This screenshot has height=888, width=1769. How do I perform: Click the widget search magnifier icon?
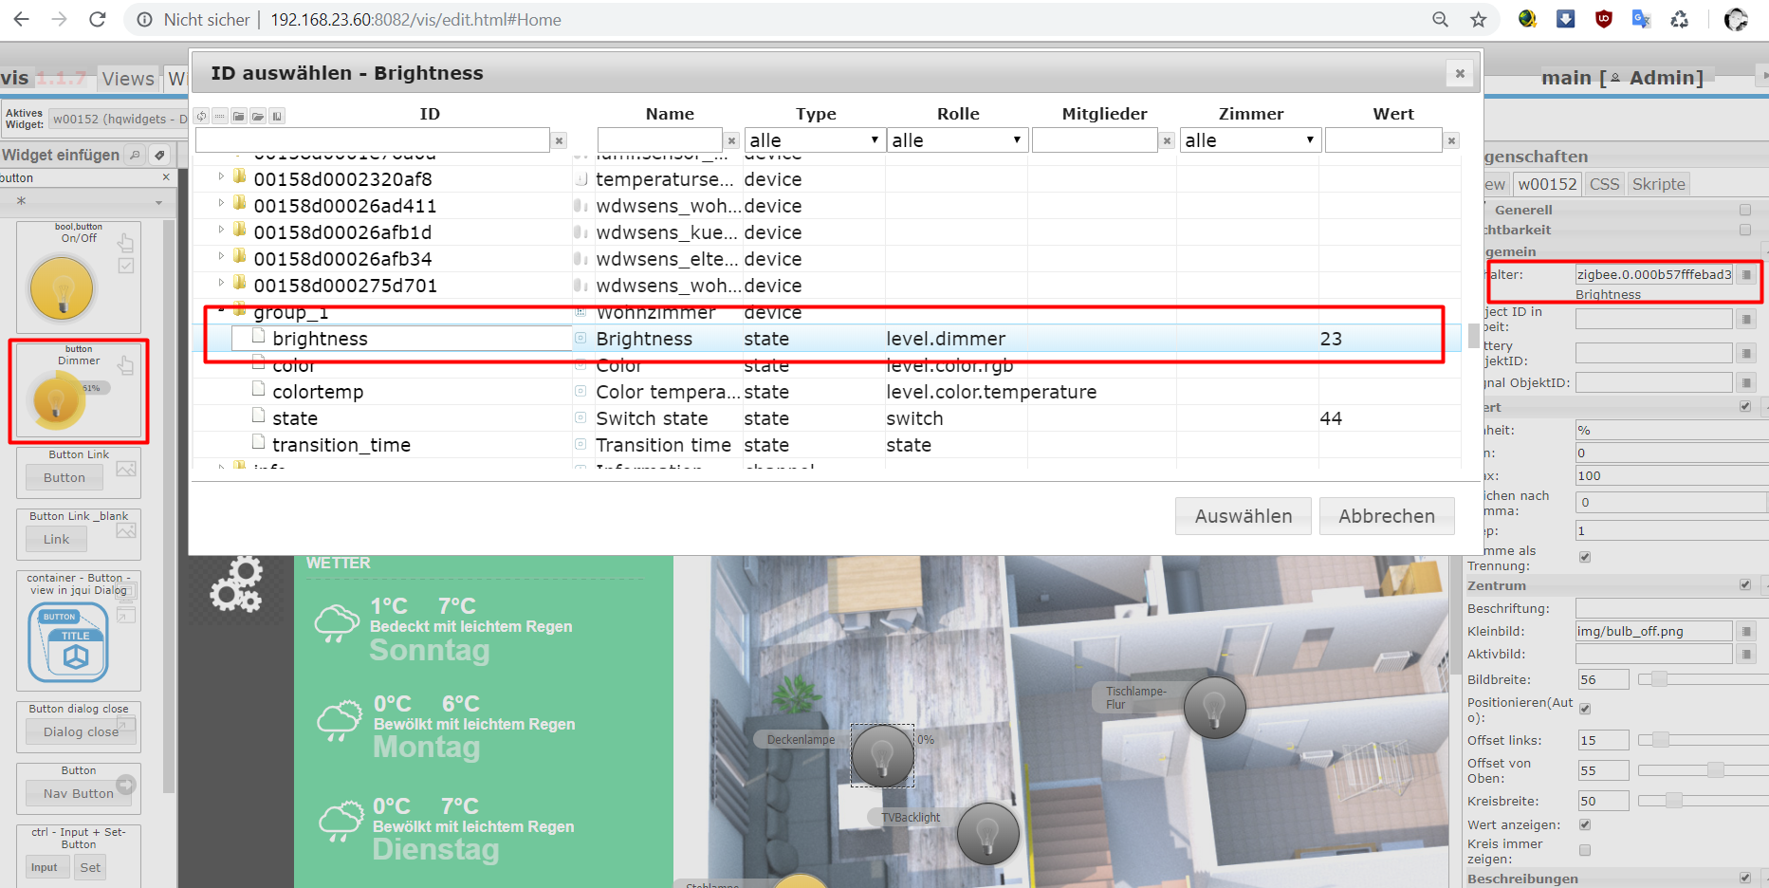(136, 155)
